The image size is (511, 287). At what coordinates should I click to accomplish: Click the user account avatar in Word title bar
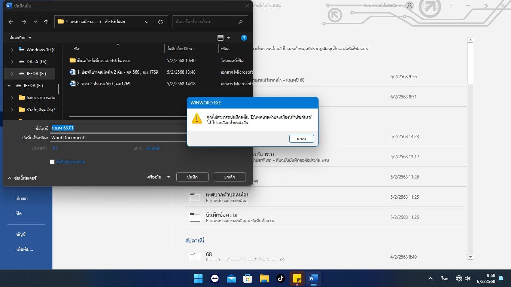[410, 6]
